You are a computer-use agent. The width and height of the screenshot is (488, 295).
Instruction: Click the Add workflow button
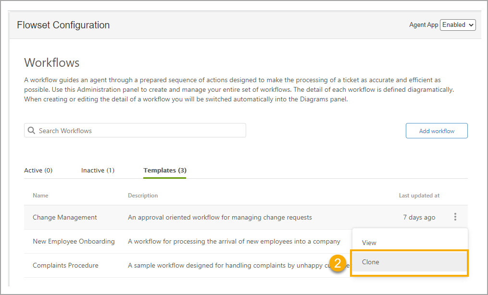tap(437, 131)
